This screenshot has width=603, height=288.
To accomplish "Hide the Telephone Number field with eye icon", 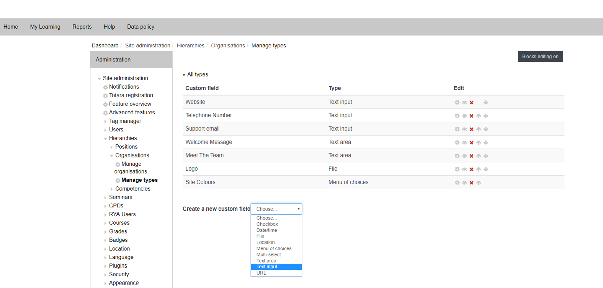I will tap(464, 116).
